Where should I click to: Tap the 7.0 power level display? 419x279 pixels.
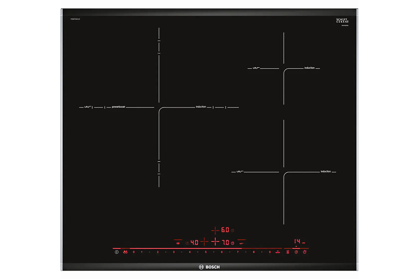point(225,242)
